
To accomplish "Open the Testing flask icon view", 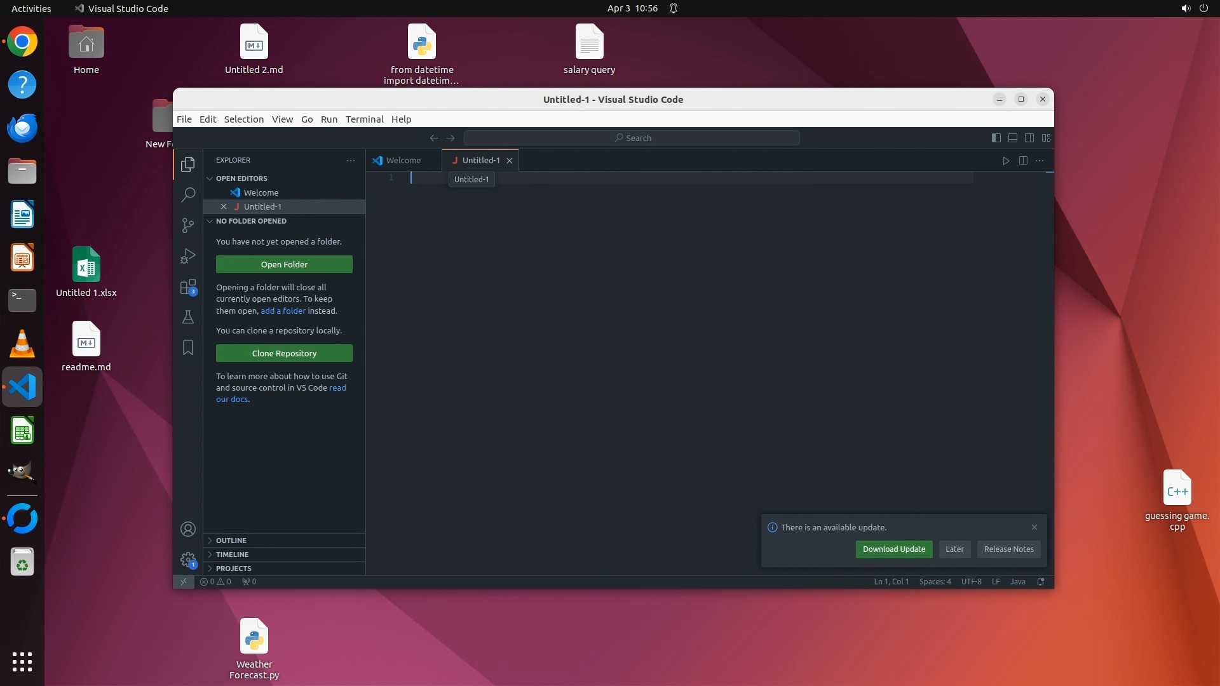I will 187,317.
